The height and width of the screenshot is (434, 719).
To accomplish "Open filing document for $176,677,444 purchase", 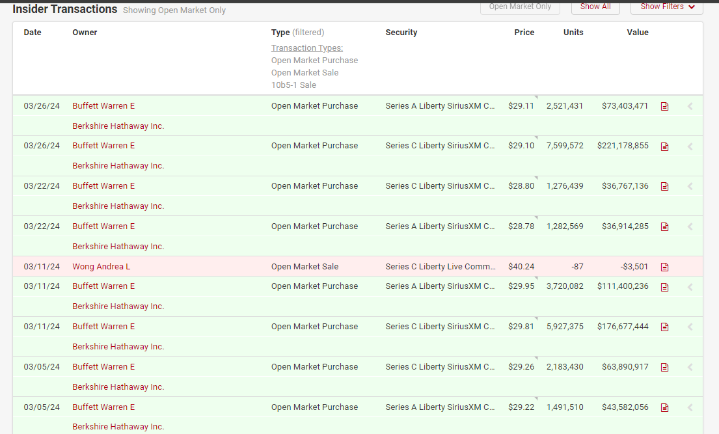I will click(x=664, y=327).
